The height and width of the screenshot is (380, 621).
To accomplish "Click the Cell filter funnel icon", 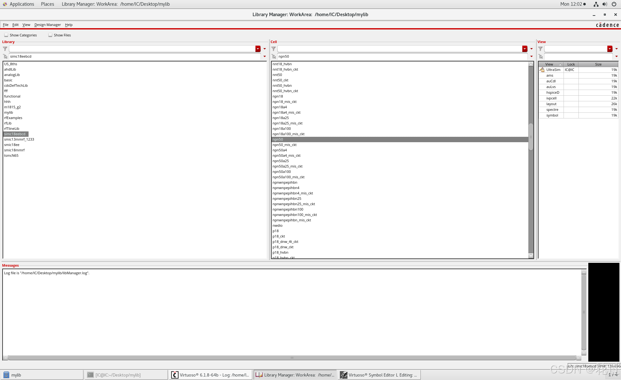I will tap(274, 49).
